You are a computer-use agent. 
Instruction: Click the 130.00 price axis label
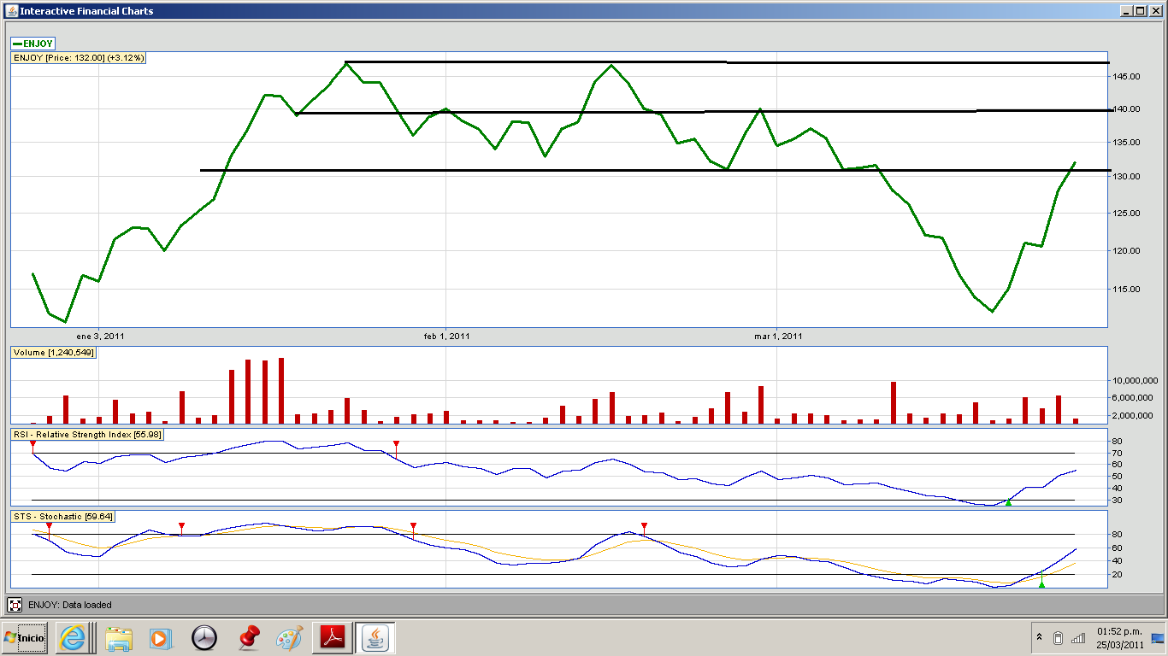pos(1126,177)
